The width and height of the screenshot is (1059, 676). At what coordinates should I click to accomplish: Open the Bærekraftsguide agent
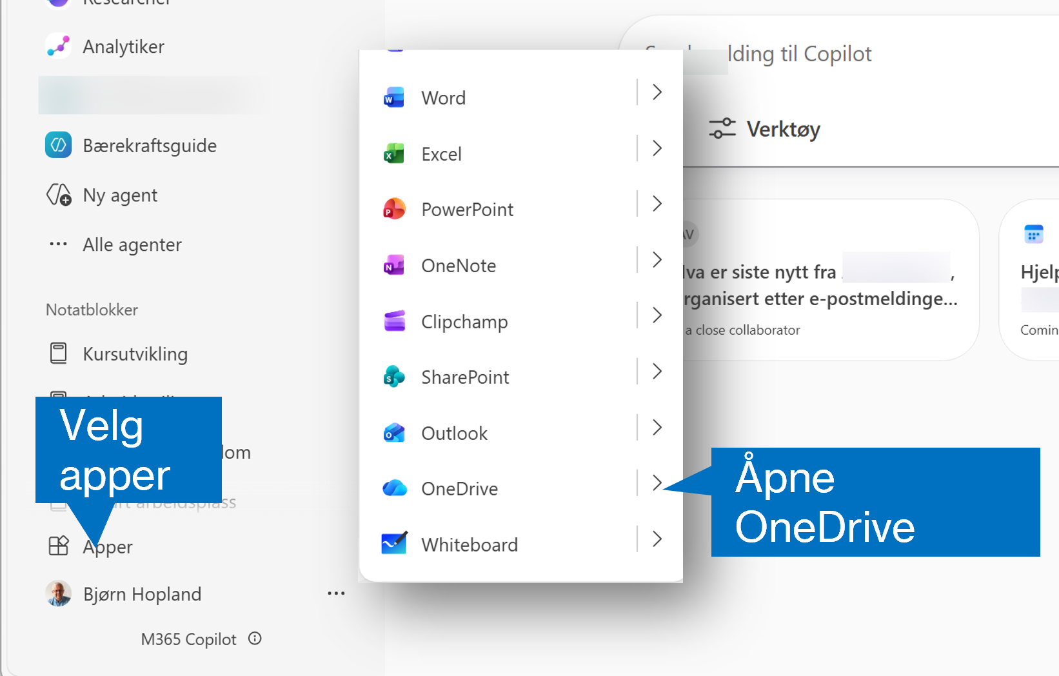[x=150, y=146]
